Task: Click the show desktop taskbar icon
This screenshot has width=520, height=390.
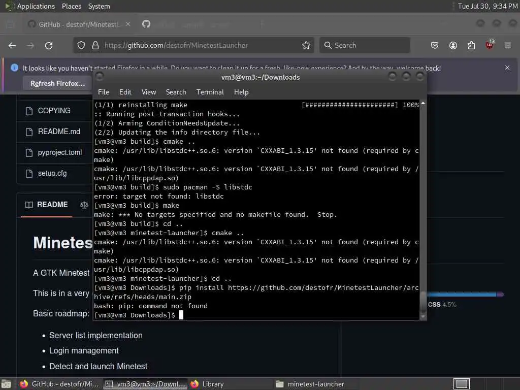Action: [x=6, y=384]
